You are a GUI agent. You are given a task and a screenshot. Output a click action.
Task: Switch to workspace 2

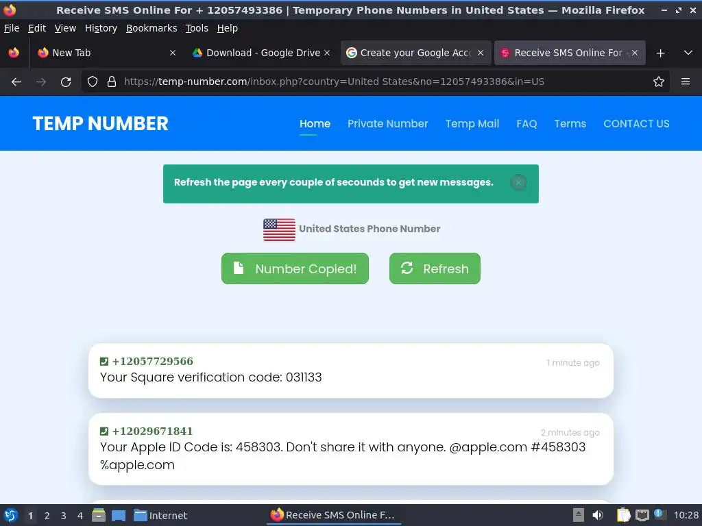pos(47,516)
